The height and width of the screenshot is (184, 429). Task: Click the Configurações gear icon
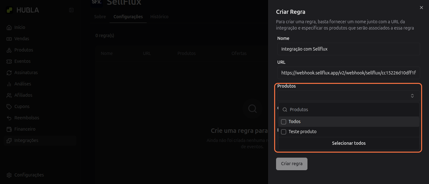[x=9, y=175]
